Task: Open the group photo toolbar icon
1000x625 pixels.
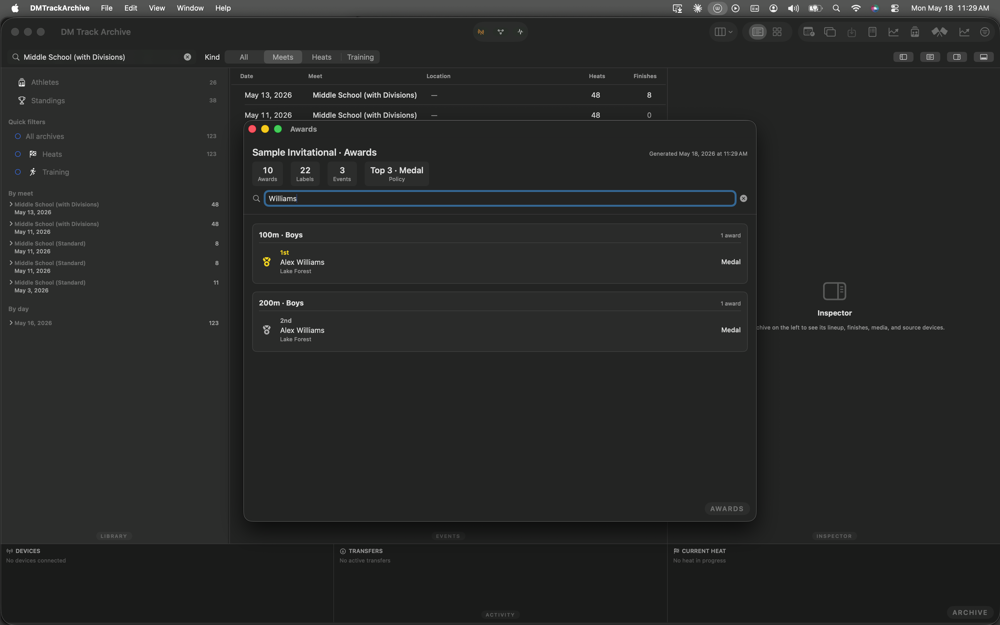Action: (914, 32)
